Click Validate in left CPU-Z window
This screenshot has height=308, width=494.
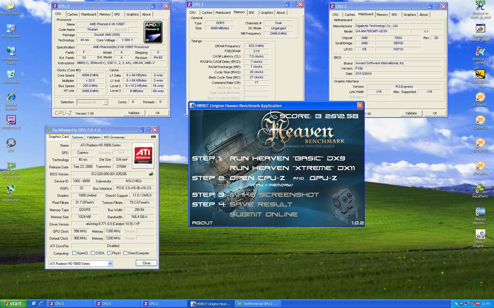pos(134,113)
